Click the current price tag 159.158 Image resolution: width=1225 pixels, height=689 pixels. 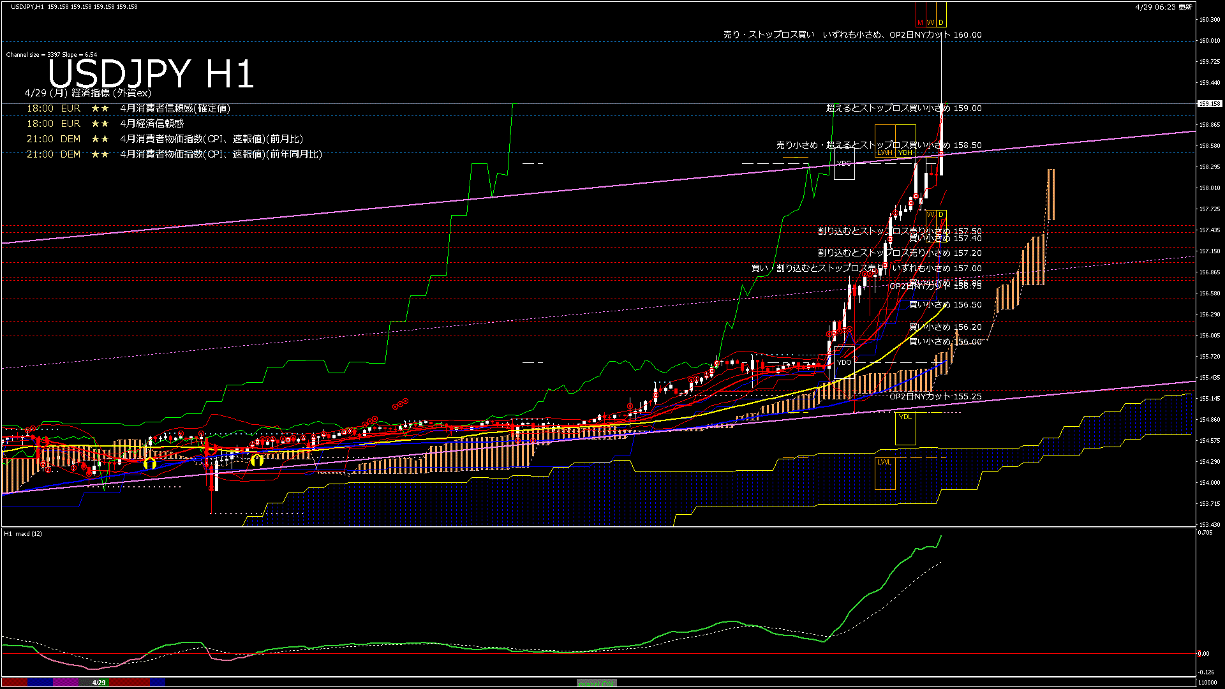click(x=1209, y=103)
